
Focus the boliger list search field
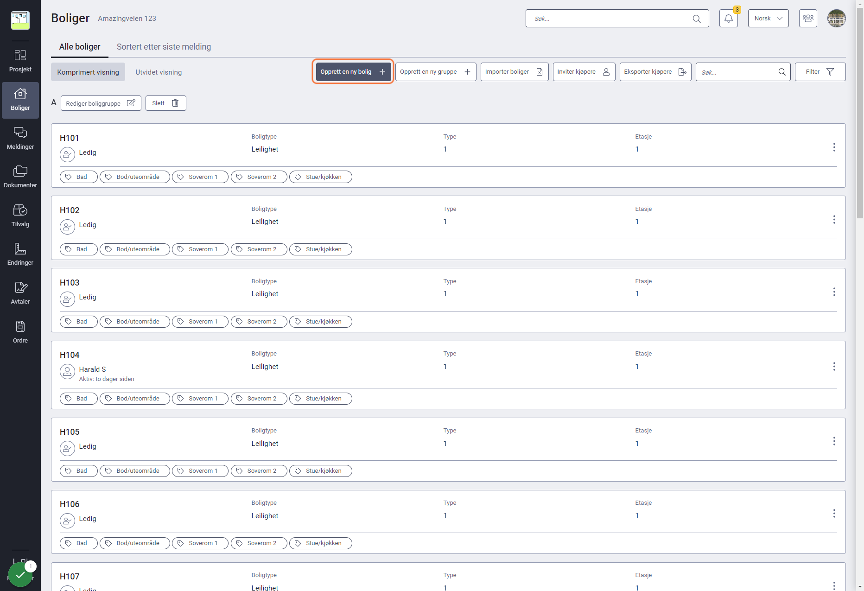pos(743,72)
